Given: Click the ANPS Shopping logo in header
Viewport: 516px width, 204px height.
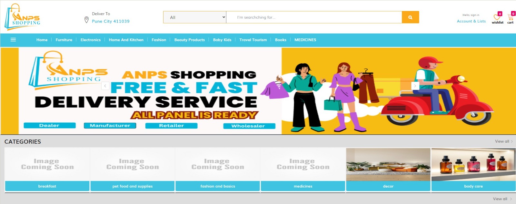Looking at the screenshot, I should pos(23,17).
